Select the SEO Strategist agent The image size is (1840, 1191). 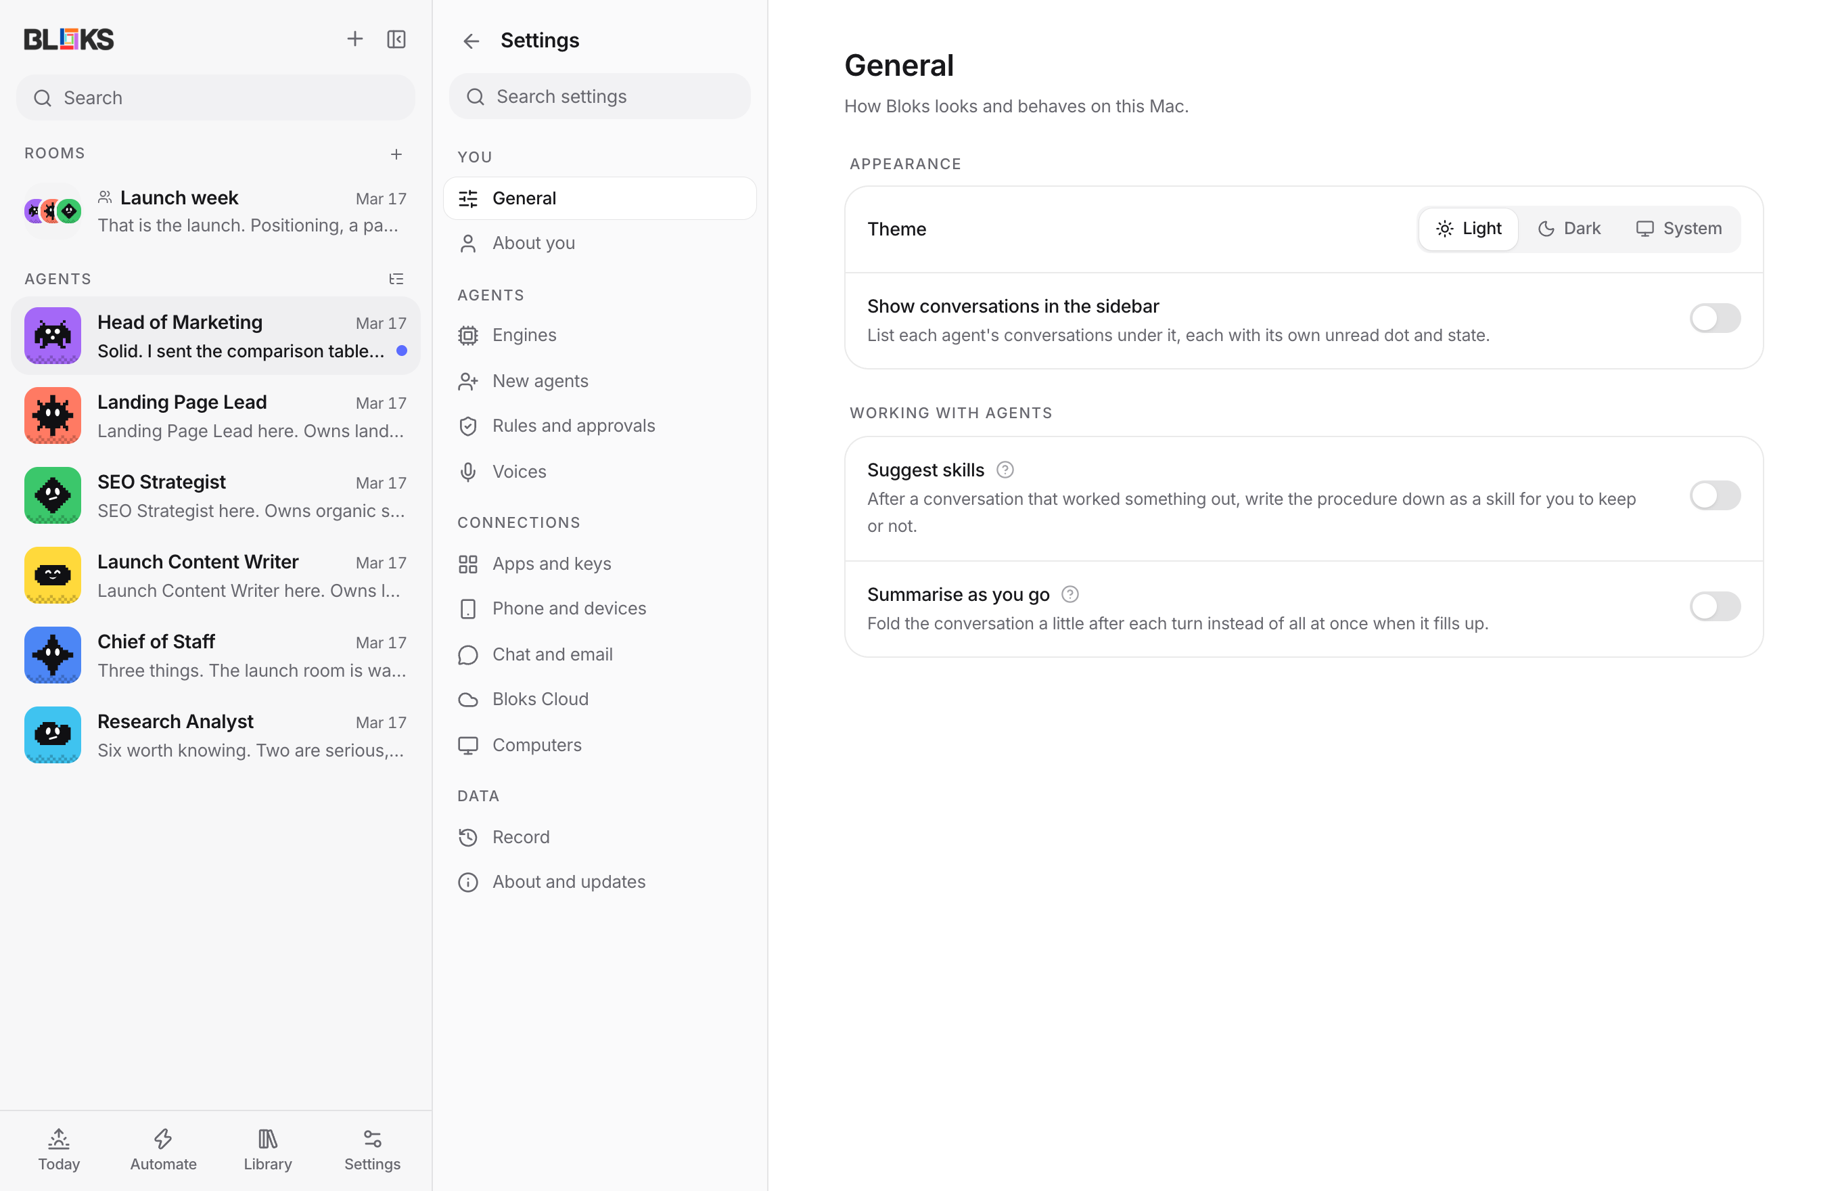point(216,496)
